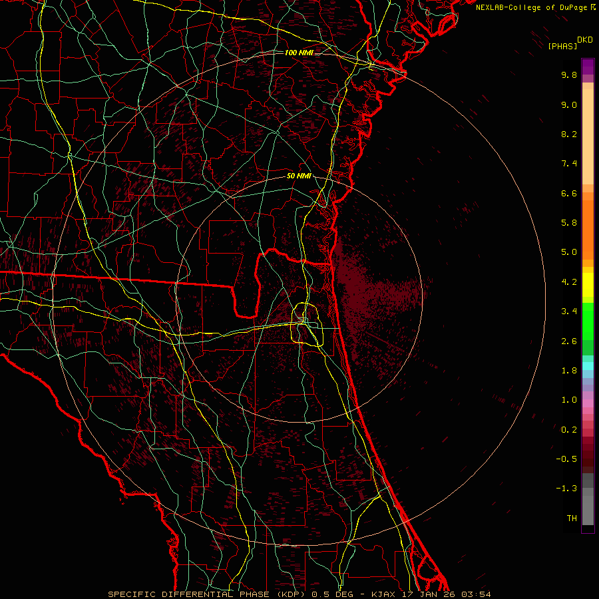The width and height of the screenshot is (599, 599).
Task: Click the -0.5 value on the color scale
Action: point(566,459)
